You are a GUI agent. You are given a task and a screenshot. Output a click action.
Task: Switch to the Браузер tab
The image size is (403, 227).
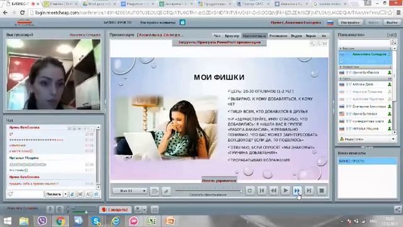pos(232,36)
